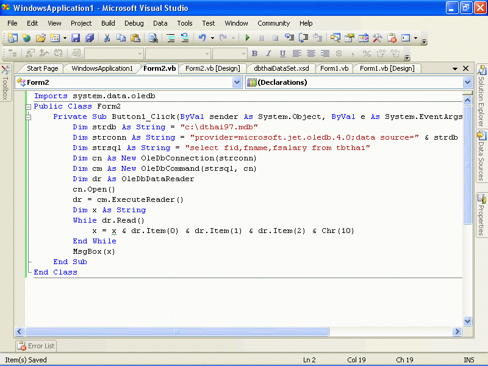
Task: Collapse the Public Class Form2 outline region
Action: click(28, 106)
